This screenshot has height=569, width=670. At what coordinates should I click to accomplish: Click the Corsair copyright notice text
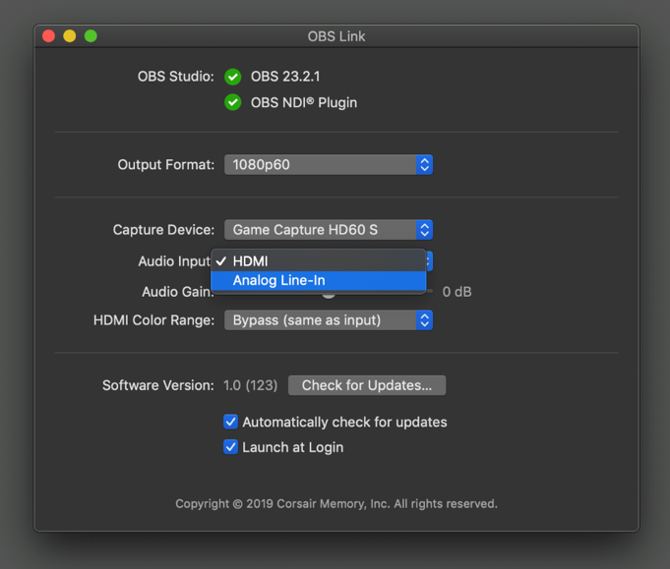[x=335, y=504]
